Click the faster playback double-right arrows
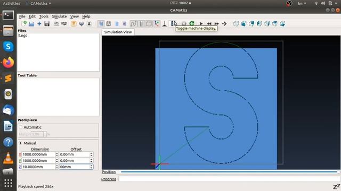The width and height of the screenshot is (341, 191). click(x=217, y=23)
